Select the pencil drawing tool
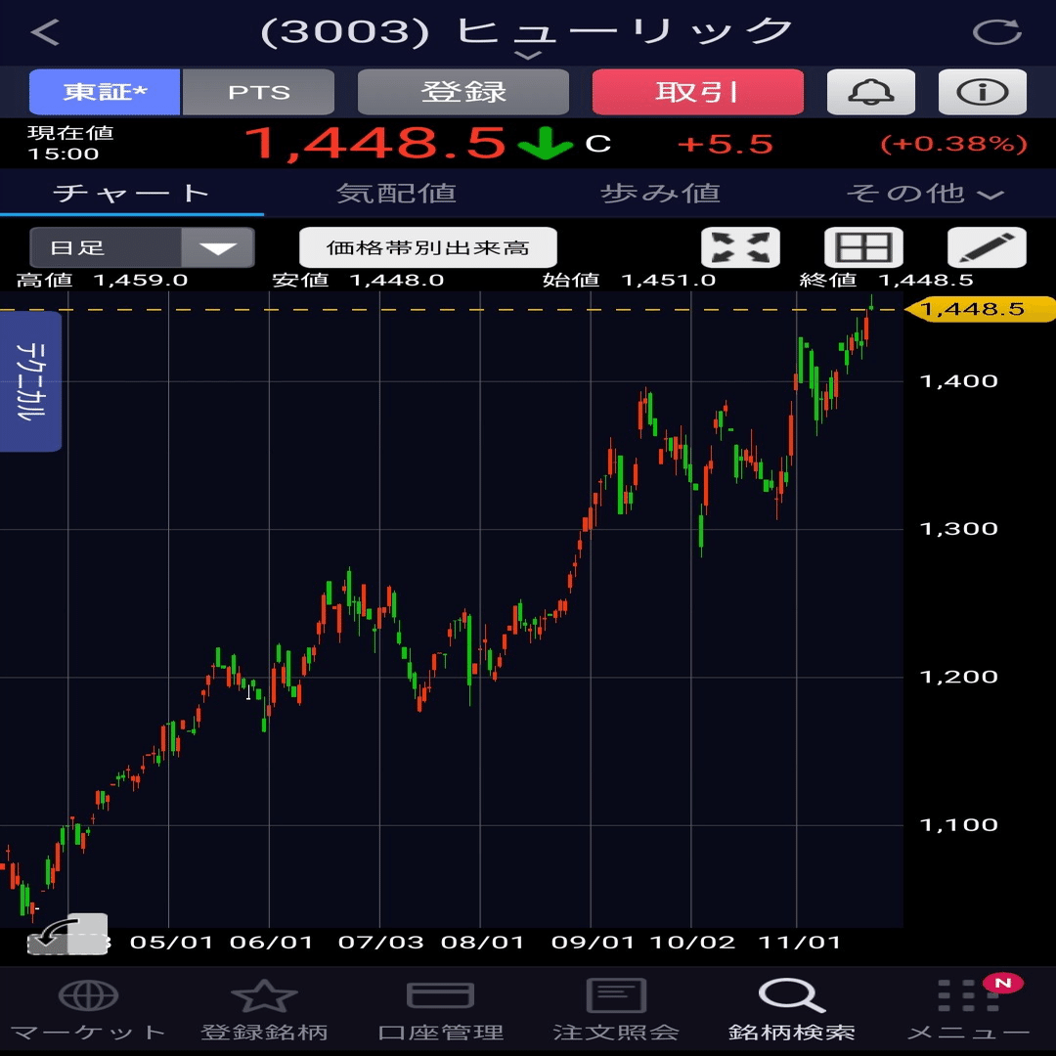1056x1056 pixels. click(987, 247)
